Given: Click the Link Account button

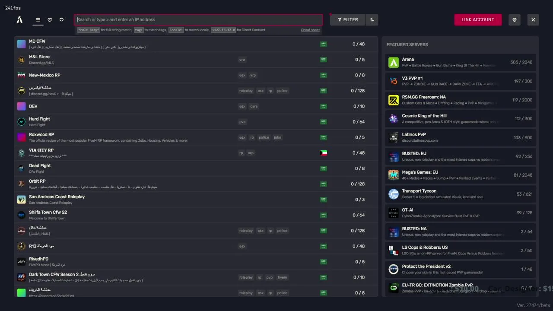Looking at the screenshot, I should tap(477, 19).
